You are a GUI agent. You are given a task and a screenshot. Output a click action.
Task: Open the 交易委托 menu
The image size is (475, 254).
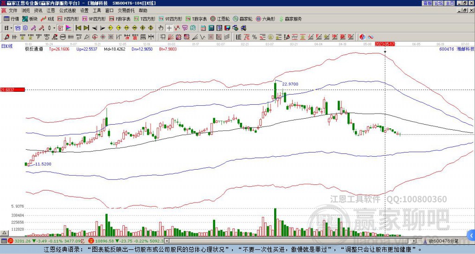126,11
